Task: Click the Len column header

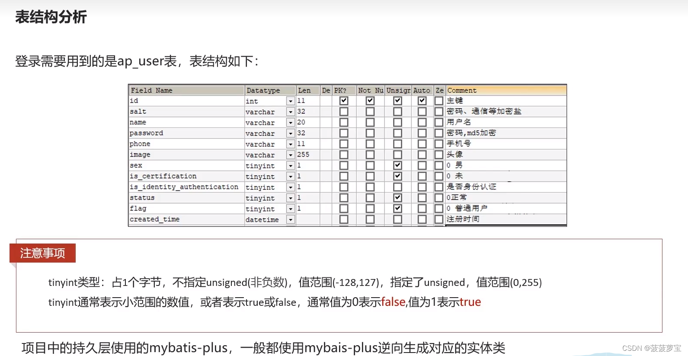Action: point(308,90)
